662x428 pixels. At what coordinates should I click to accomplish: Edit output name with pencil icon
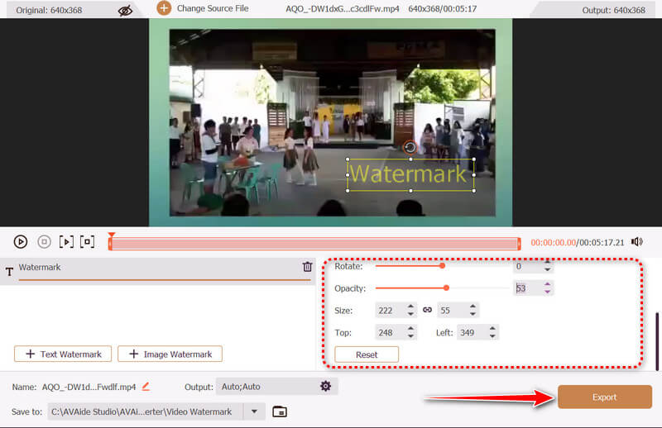coord(146,386)
